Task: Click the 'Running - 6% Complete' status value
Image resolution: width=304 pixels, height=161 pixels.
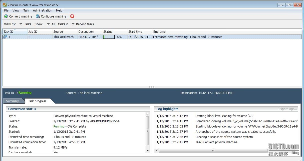Action: click(x=70, y=126)
